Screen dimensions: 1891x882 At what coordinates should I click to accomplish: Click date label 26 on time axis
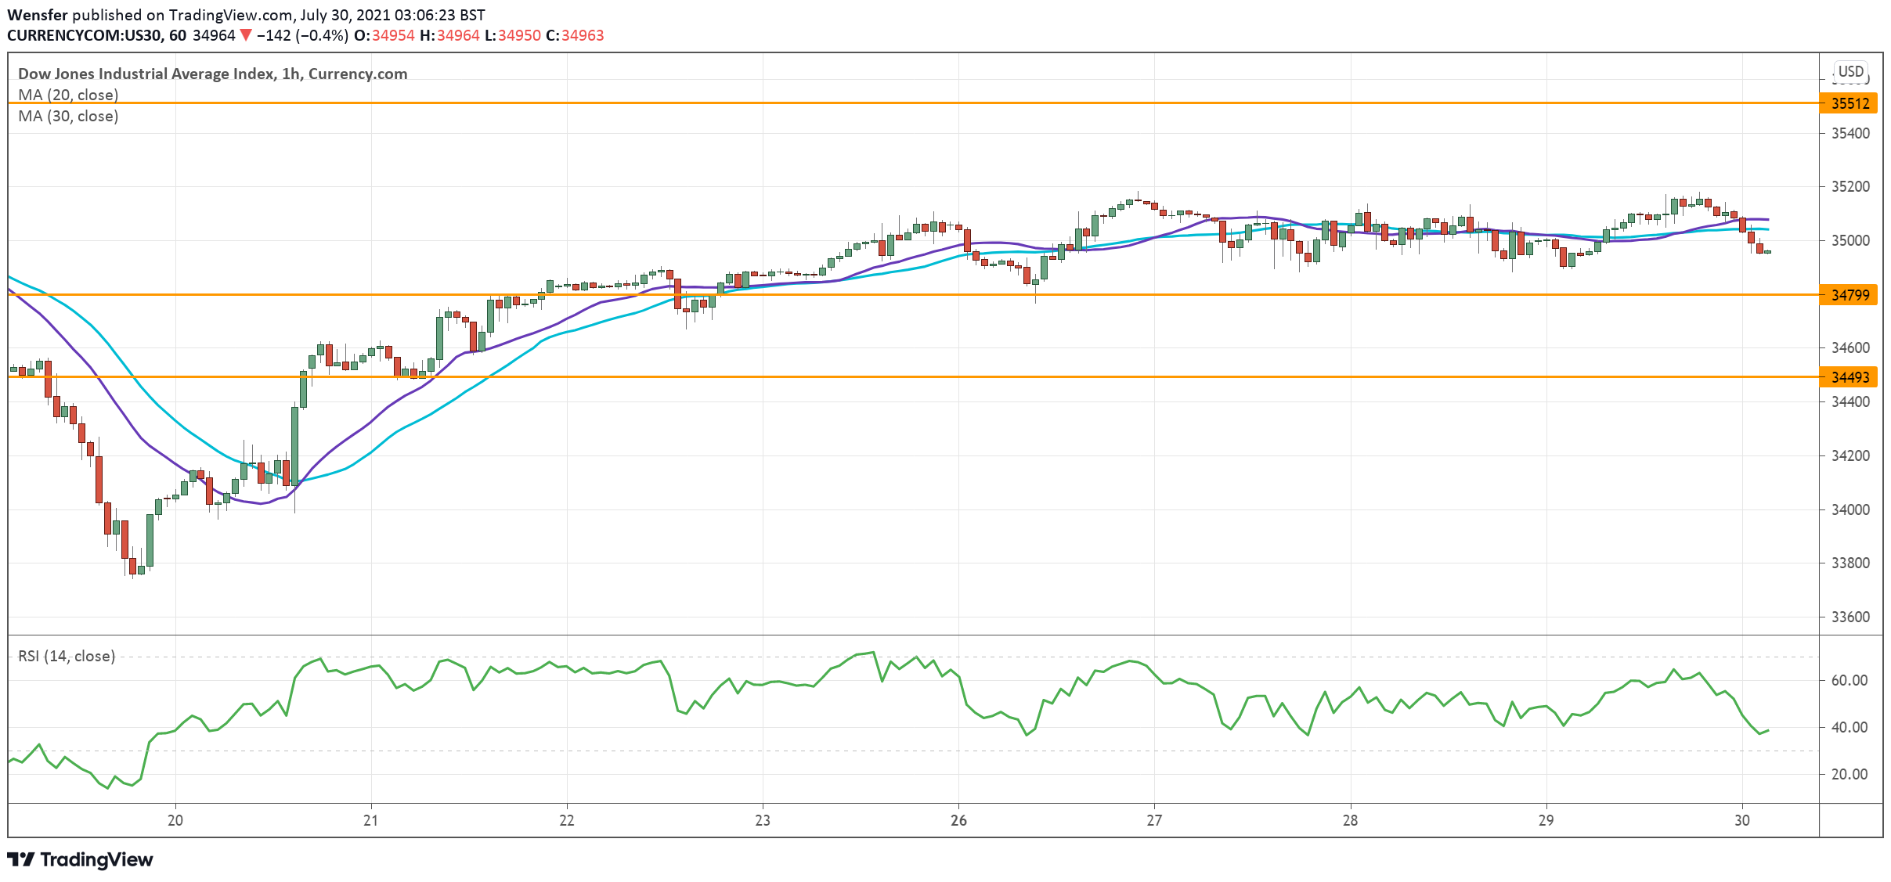tap(958, 820)
